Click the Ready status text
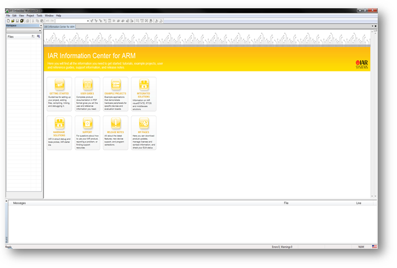 (x=8, y=247)
